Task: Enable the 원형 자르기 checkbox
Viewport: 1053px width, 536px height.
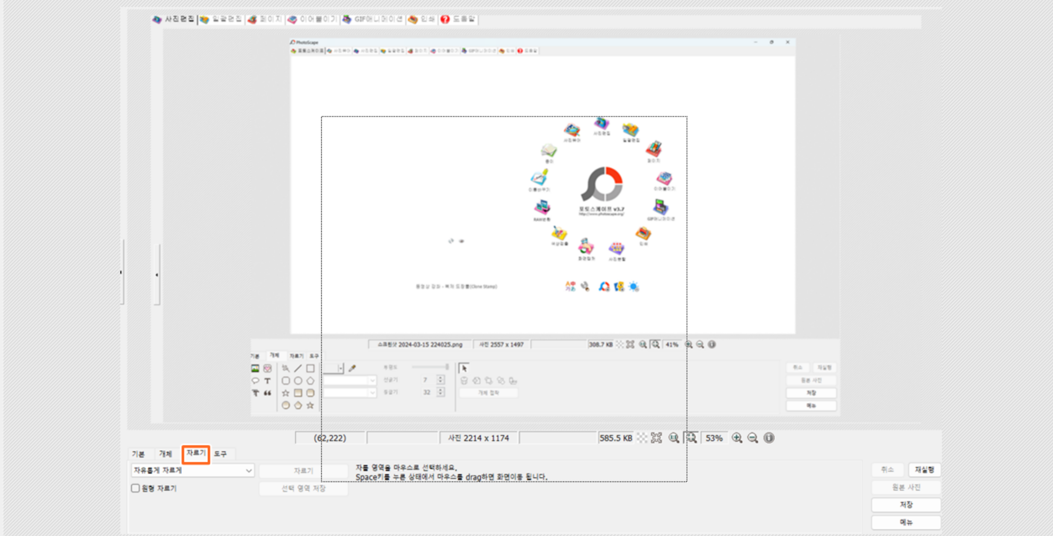Action: point(135,488)
